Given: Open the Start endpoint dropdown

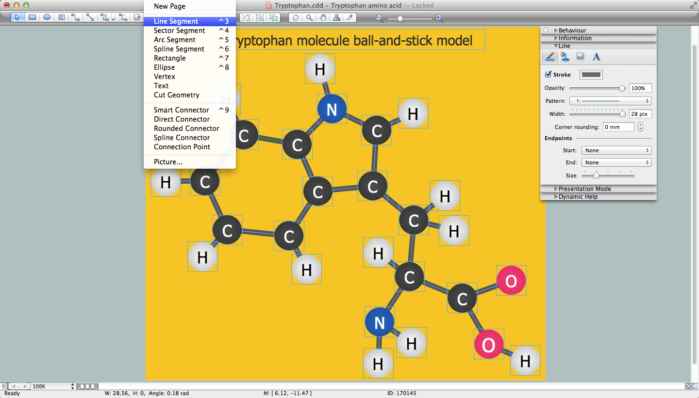Looking at the screenshot, I should [616, 150].
